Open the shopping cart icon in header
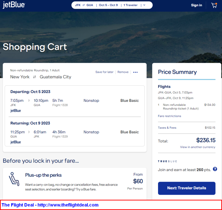Screen dimensions: 222x210 [x=214, y=5]
